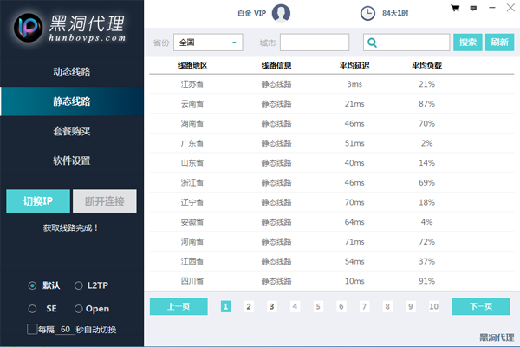Click the 切换IP button
This screenshot has height=347, width=520.
point(38,201)
